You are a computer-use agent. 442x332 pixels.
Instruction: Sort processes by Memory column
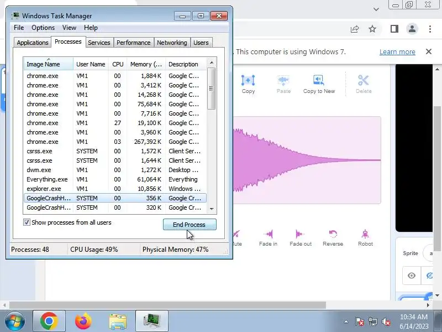146,64
